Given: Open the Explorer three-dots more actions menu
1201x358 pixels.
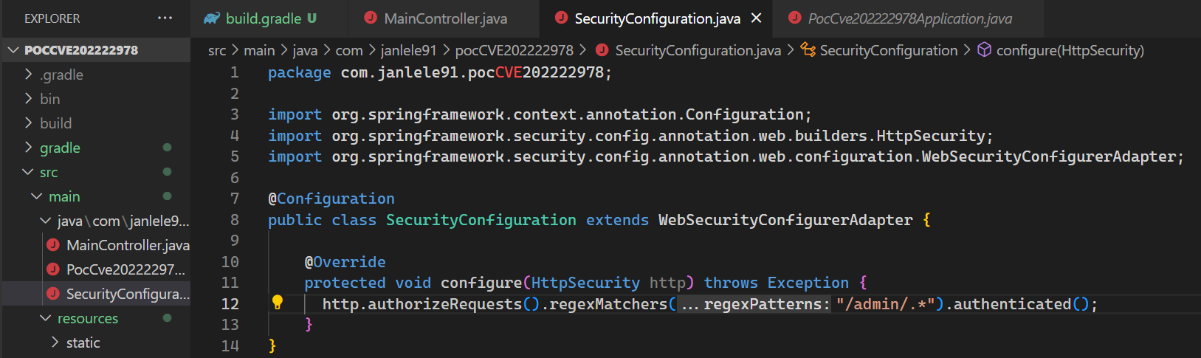Looking at the screenshot, I should click(x=165, y=18).
